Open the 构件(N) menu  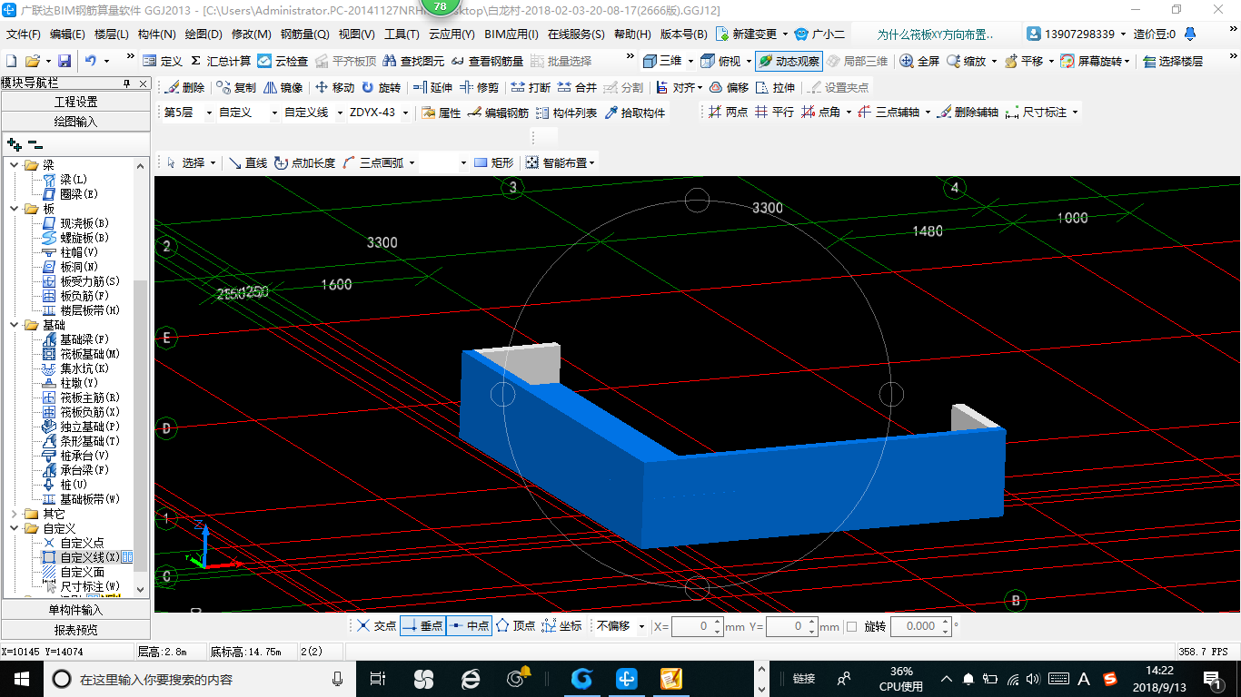[x=157, y=34]
